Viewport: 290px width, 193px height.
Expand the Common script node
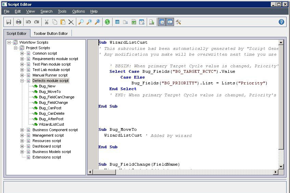[22, 53]
